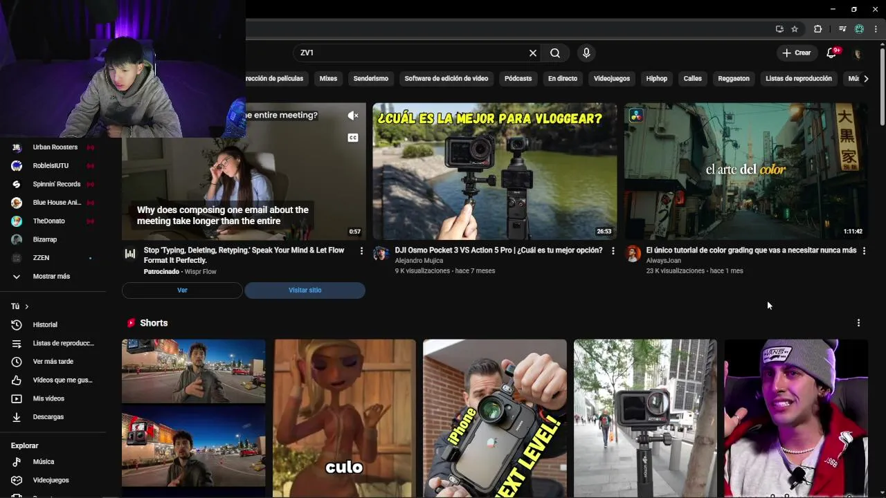886x498 pixels.
Task: Bookmark this page with star icon
Action: tap(795, 29)
